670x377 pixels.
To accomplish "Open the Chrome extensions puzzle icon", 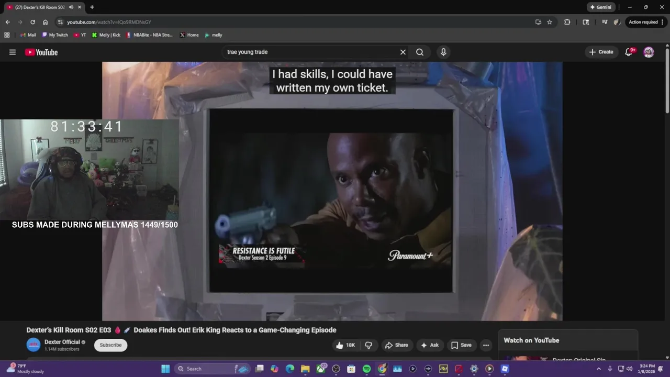I will (567, 22).
